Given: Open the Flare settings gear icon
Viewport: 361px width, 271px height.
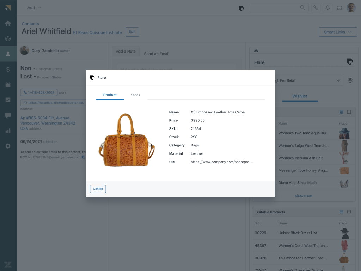Looking at the screenshot, I should click(x=350, y=80).
